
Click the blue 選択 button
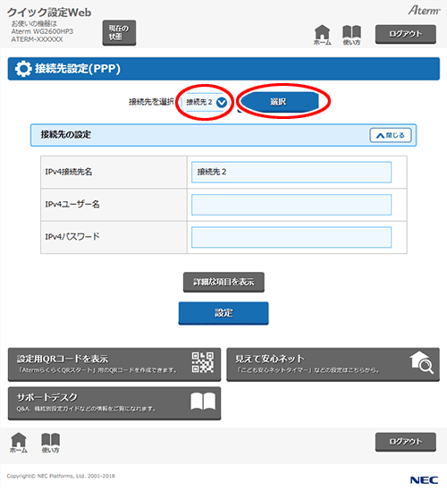pos(278,102)
